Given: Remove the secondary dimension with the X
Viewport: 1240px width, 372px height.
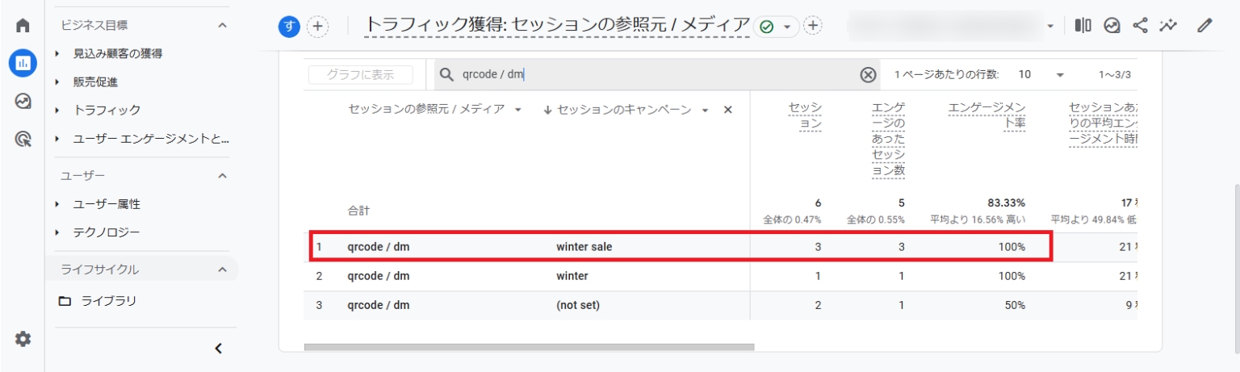Looking at the screenshot, I should tap(727, 110).
